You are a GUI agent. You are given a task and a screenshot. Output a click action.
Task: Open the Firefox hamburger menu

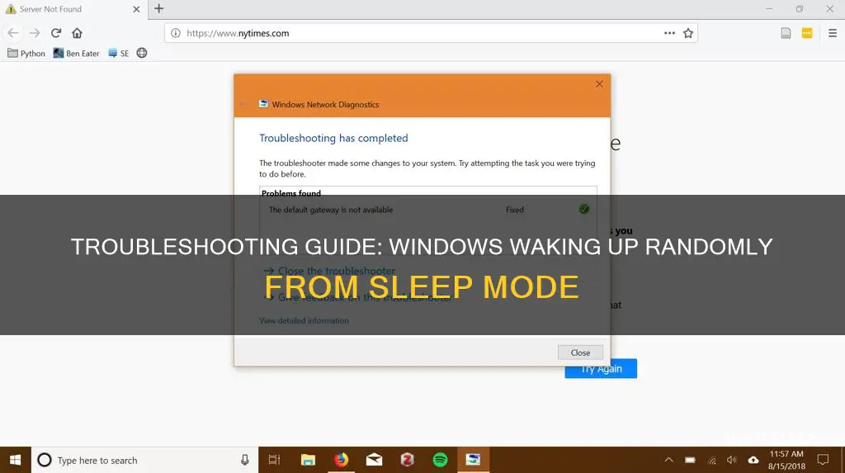click(x=833, y=33)
